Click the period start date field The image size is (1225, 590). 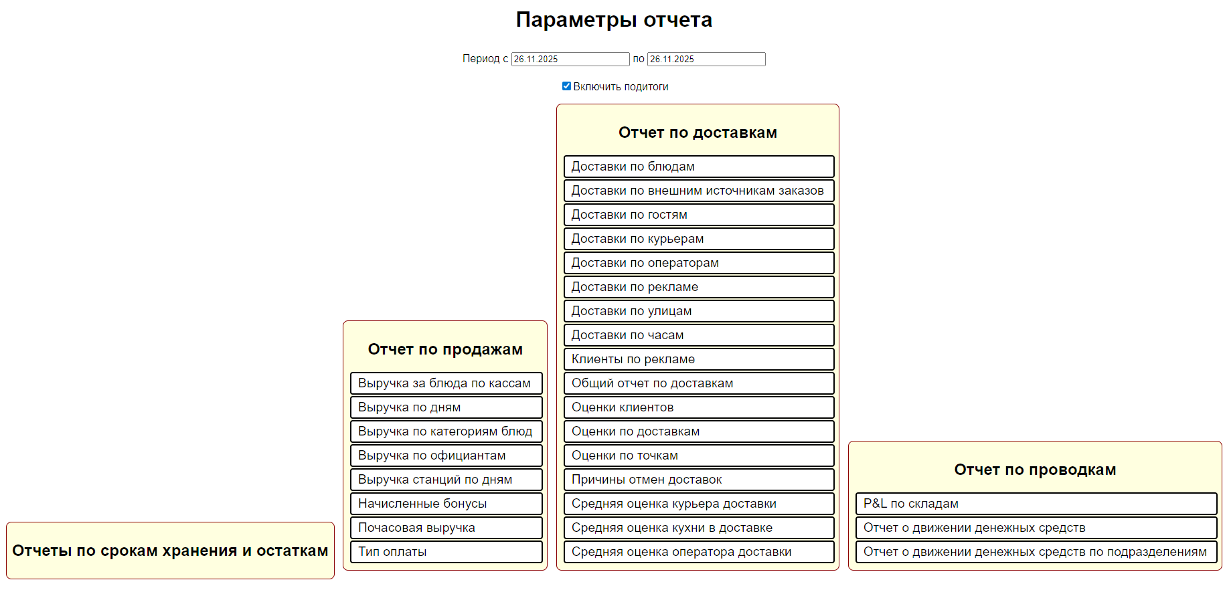tap(570, 60)
